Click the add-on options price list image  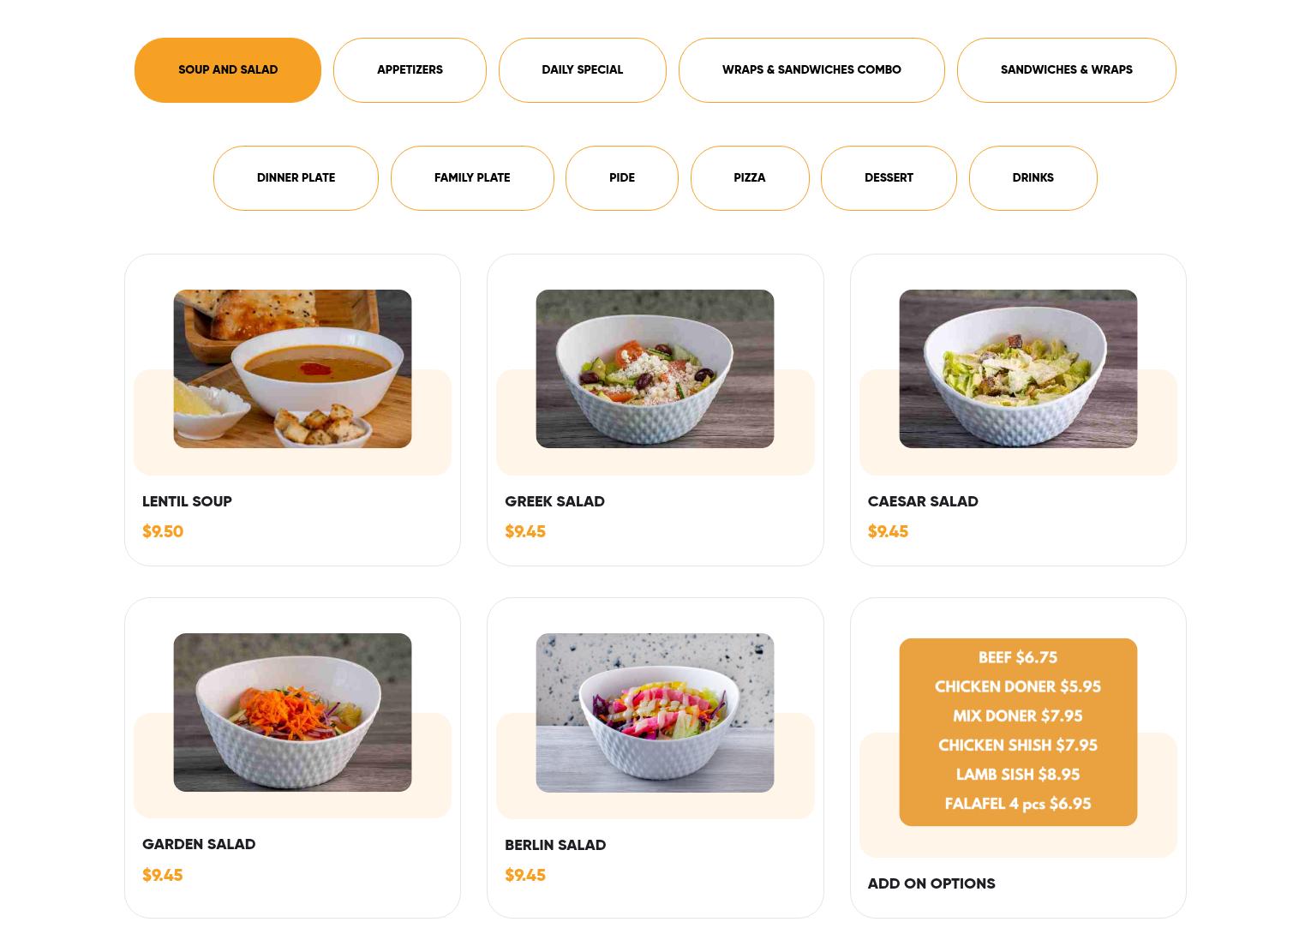(1018, 732)
